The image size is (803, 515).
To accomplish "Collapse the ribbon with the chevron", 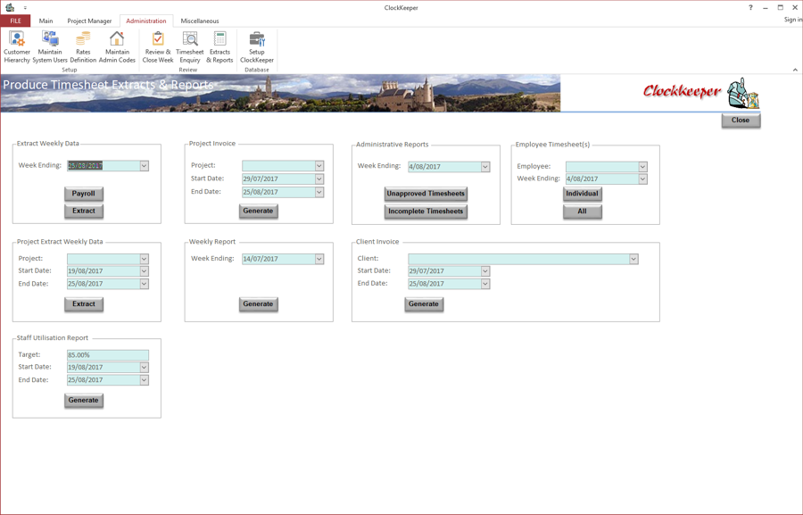I will tap(795, 70).
